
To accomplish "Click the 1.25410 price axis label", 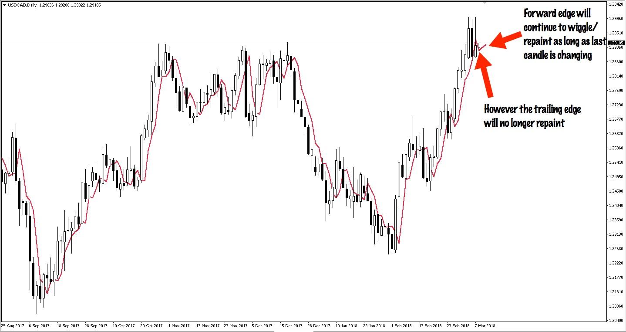I will [617, 162].
